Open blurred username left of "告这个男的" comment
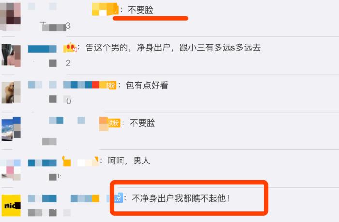 click(x=42, y=49)
